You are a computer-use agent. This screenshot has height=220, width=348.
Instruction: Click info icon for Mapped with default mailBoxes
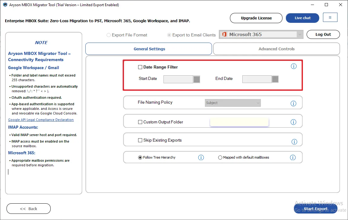pos(293,158)
